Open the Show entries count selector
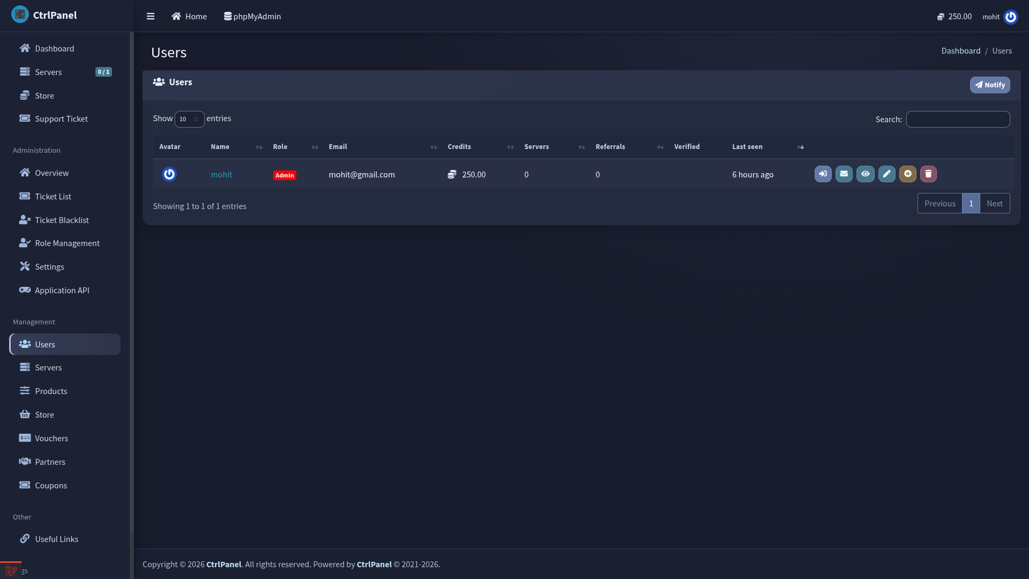Viewport: 1029px width, 579px height. click(189, 119)
